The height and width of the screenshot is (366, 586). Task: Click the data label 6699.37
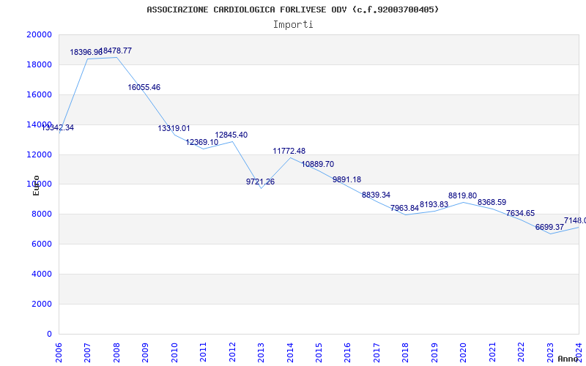(549, 228)
